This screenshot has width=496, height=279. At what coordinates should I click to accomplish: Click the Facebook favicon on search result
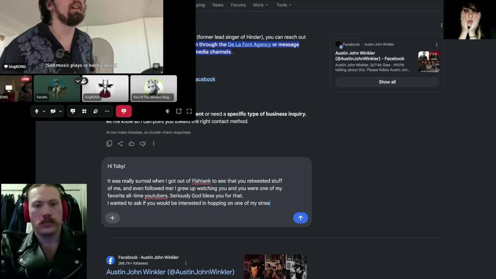[110, 260]
